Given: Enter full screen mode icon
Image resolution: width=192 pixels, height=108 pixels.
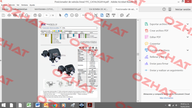Looking at the screenshot, I should pos(108,15).
